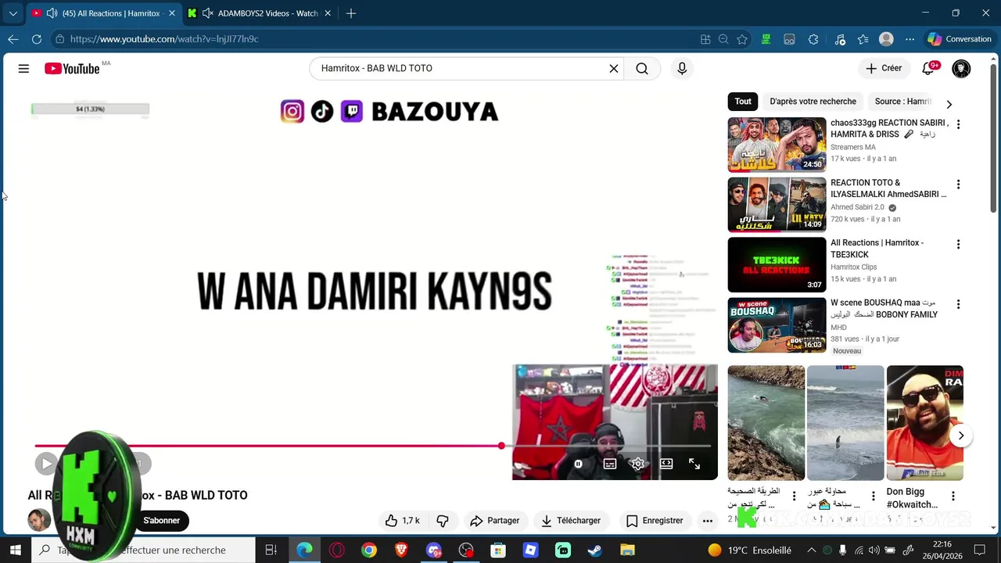Reload the current page

point(37,39)
